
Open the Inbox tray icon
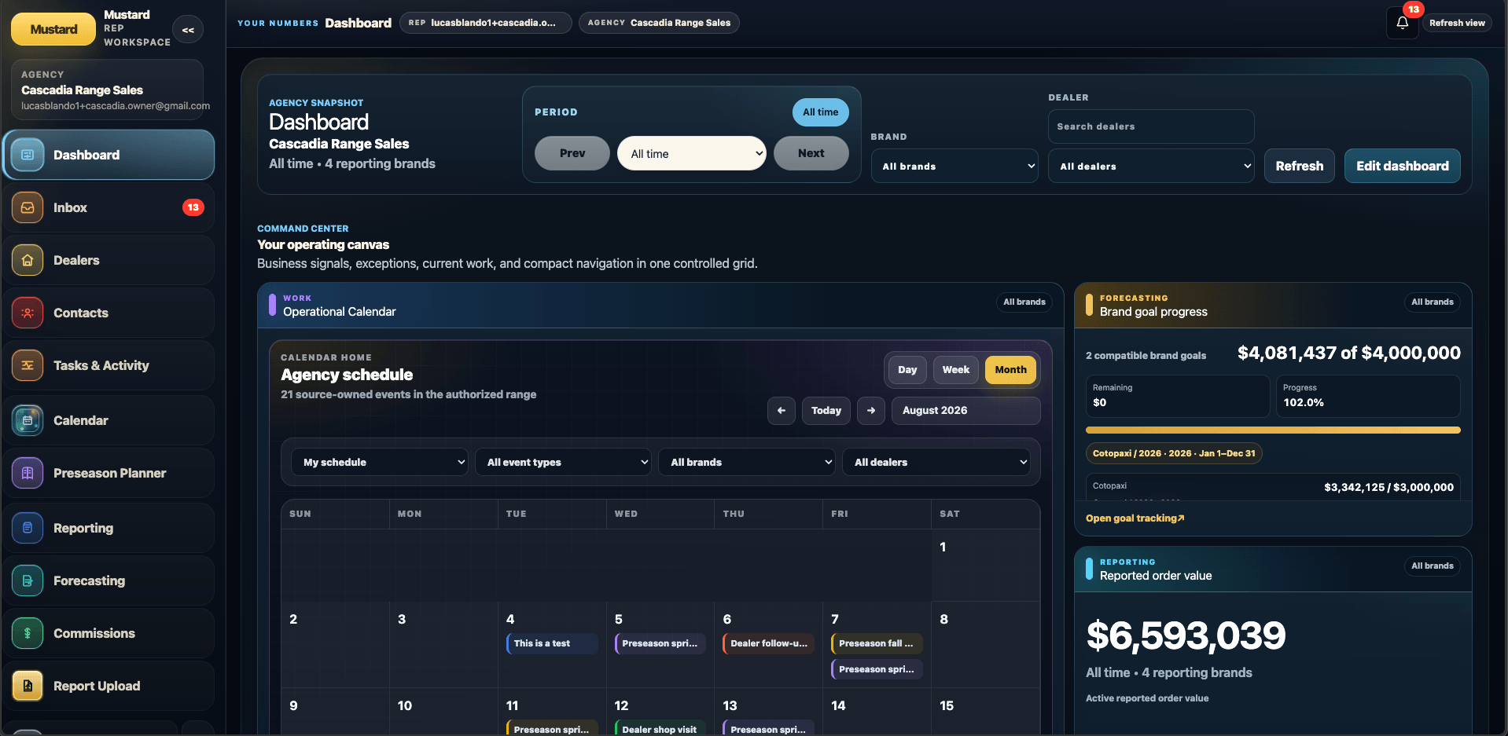click(x=28, y=207)
